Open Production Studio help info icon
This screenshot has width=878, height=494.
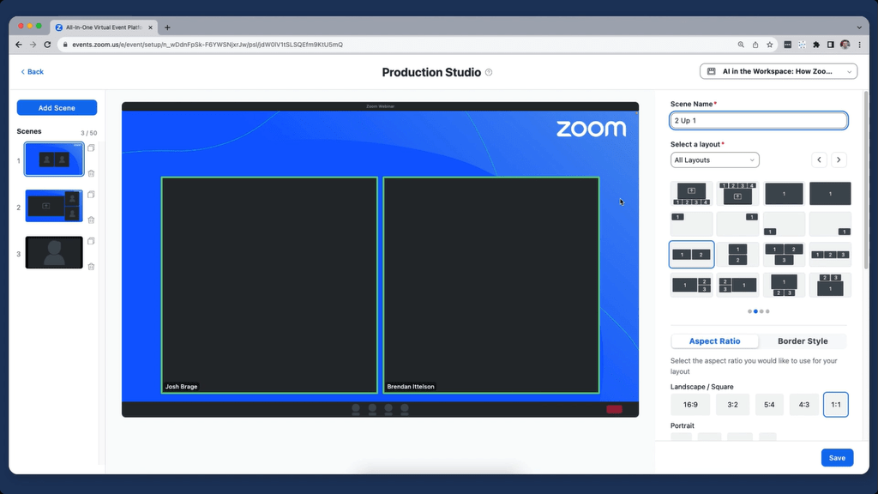pyautogui.click(x=489, y=72)
